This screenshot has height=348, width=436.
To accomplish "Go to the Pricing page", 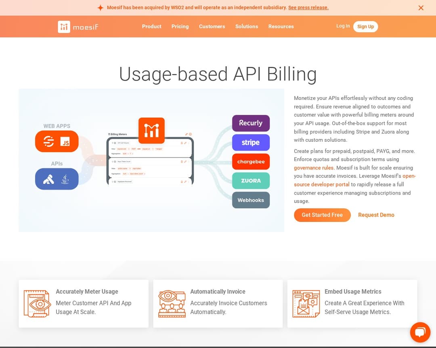I will [x=180, y=26].
